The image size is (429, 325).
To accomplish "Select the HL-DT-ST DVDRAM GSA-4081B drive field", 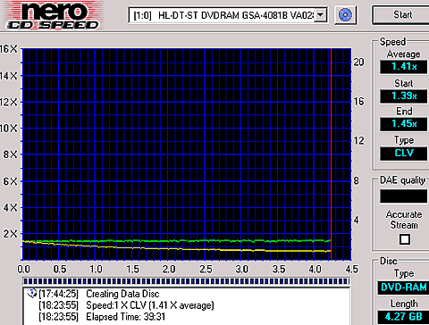I will [x=228, y=15].
